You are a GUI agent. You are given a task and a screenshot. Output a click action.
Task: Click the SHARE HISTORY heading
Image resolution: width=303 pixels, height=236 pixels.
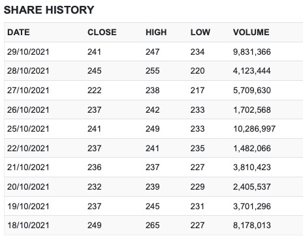pyautogui.click(x=49, y=10)
